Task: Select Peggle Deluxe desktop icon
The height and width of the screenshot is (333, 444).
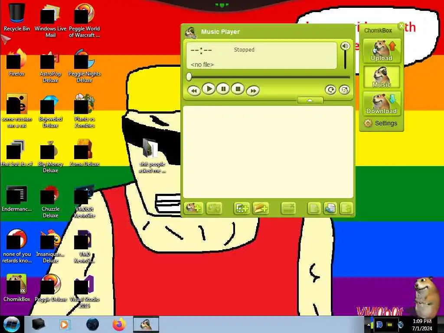Action: (50, 288)
